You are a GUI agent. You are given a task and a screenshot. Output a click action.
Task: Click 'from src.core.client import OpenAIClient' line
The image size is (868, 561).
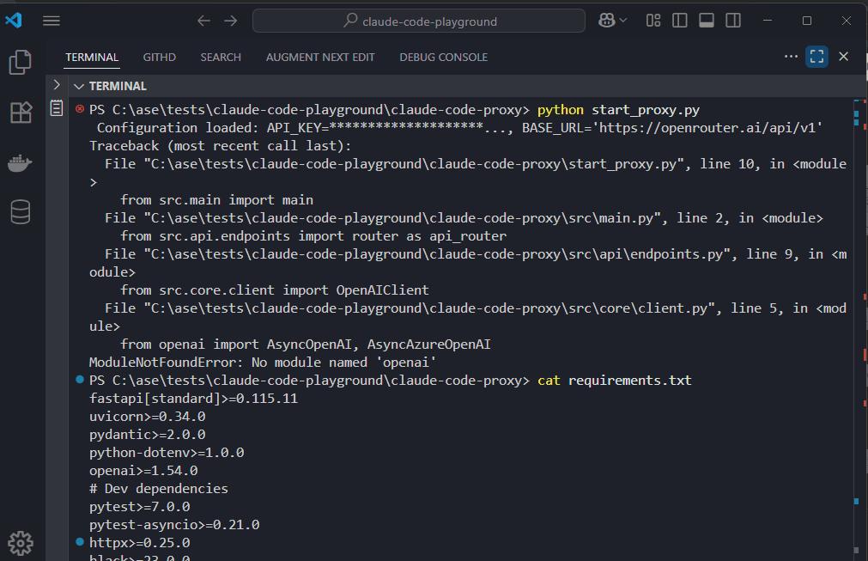click(x=275, y=290)
